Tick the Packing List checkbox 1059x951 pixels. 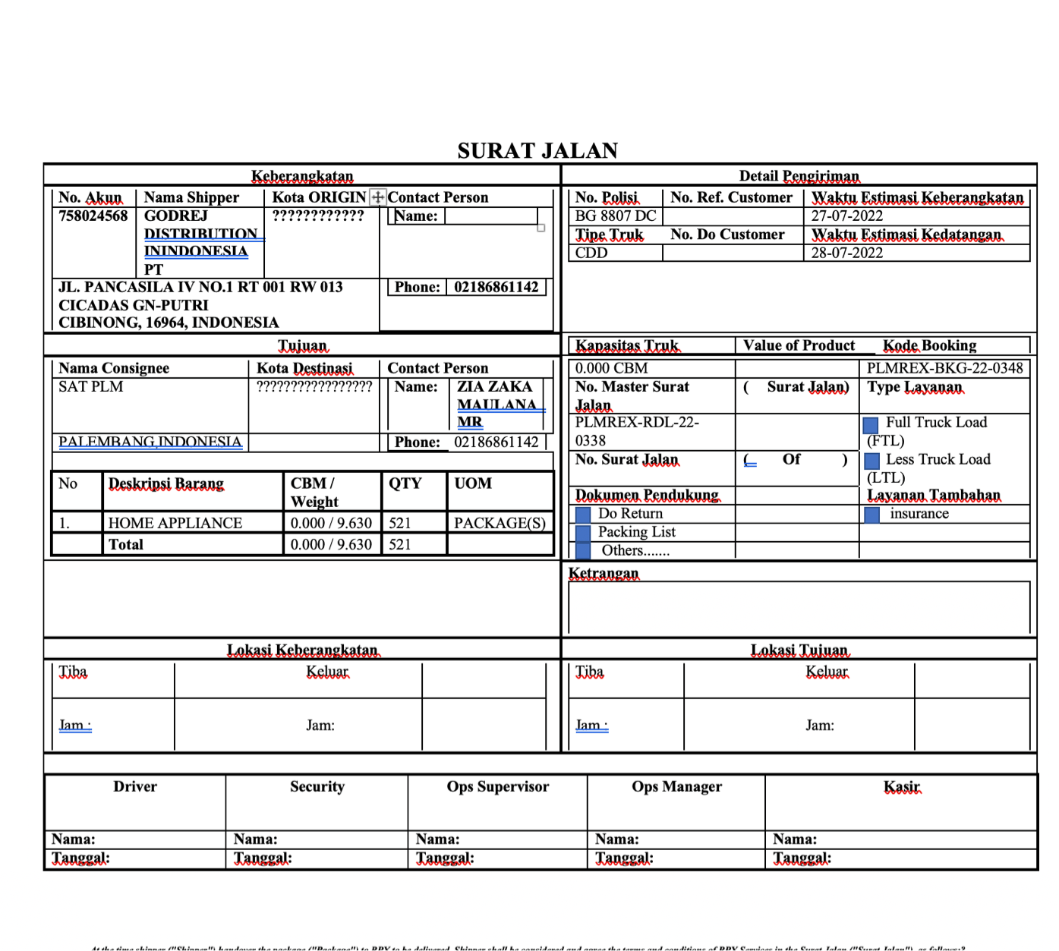click(x=583, y=533)
